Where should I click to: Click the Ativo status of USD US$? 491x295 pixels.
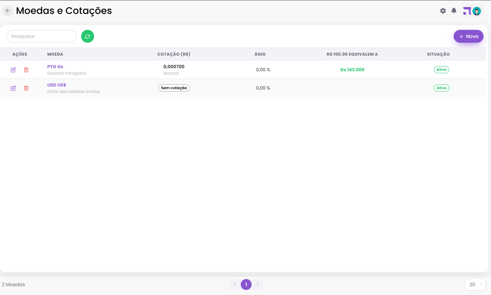(x=441, y=88)
